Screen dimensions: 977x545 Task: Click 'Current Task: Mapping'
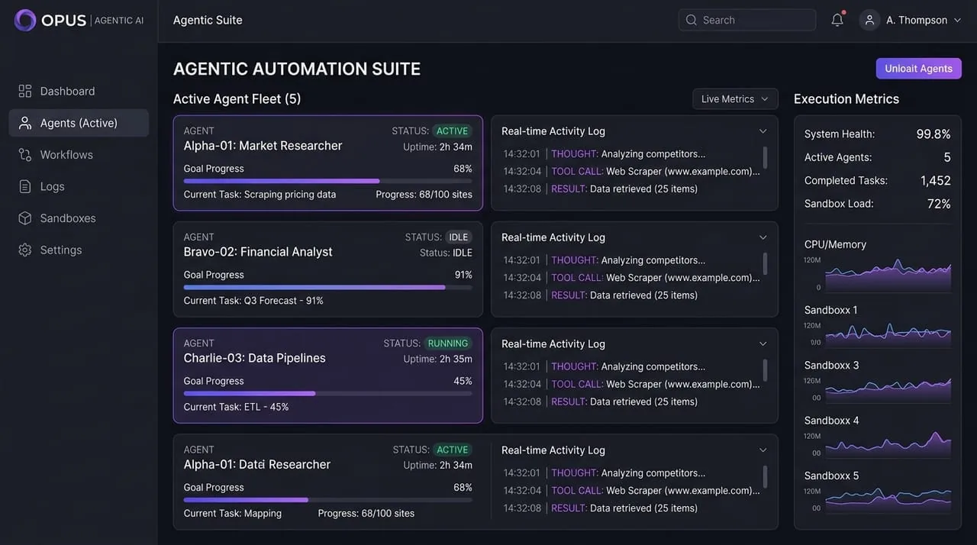click(x=232, y=514)
